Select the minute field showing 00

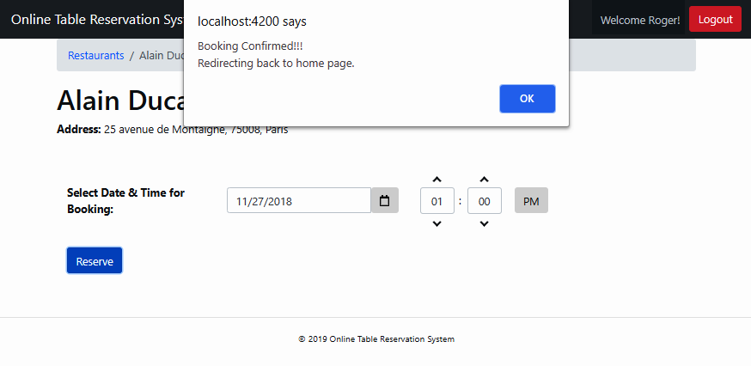[x=484, y=201]
